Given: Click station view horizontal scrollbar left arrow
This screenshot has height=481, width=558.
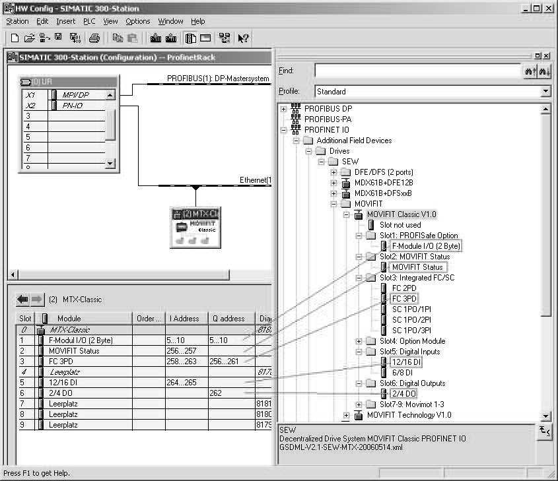Looking at the screenshot, I should 13,274.
